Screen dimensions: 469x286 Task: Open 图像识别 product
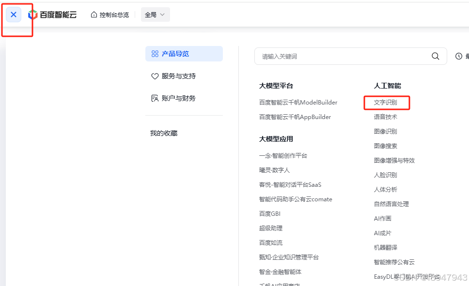[386, 132]
